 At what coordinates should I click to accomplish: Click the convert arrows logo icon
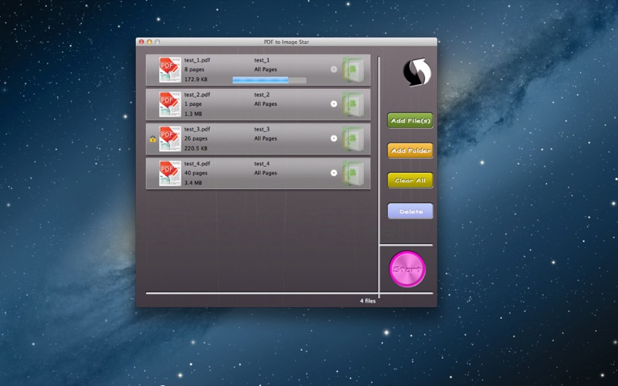pos(417,73)
